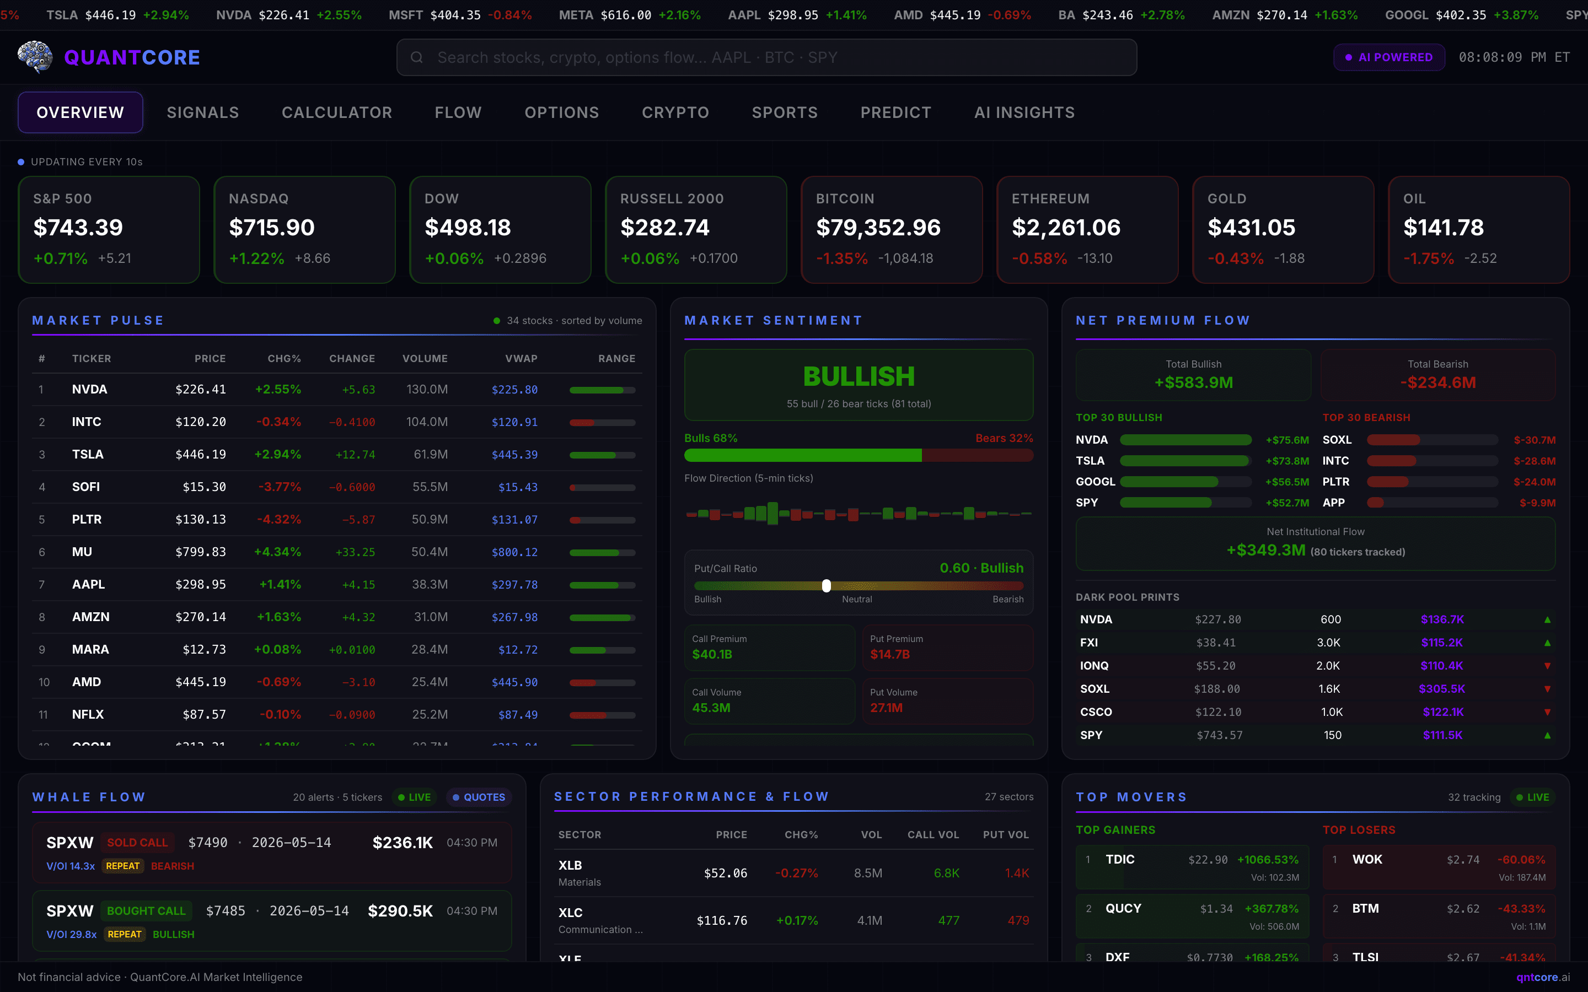Open the PREDICT tab
1588x992 pixels.
pos(895,112)
